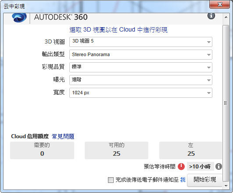Click the Autodesk 360 logo icon
Viewport: 233px width, 193px height.
19,18
